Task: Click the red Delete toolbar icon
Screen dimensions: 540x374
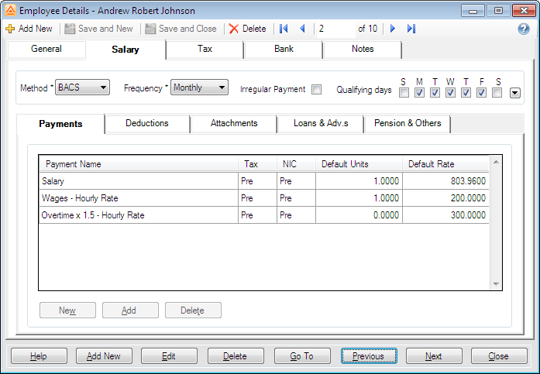Action: (234, 29)
